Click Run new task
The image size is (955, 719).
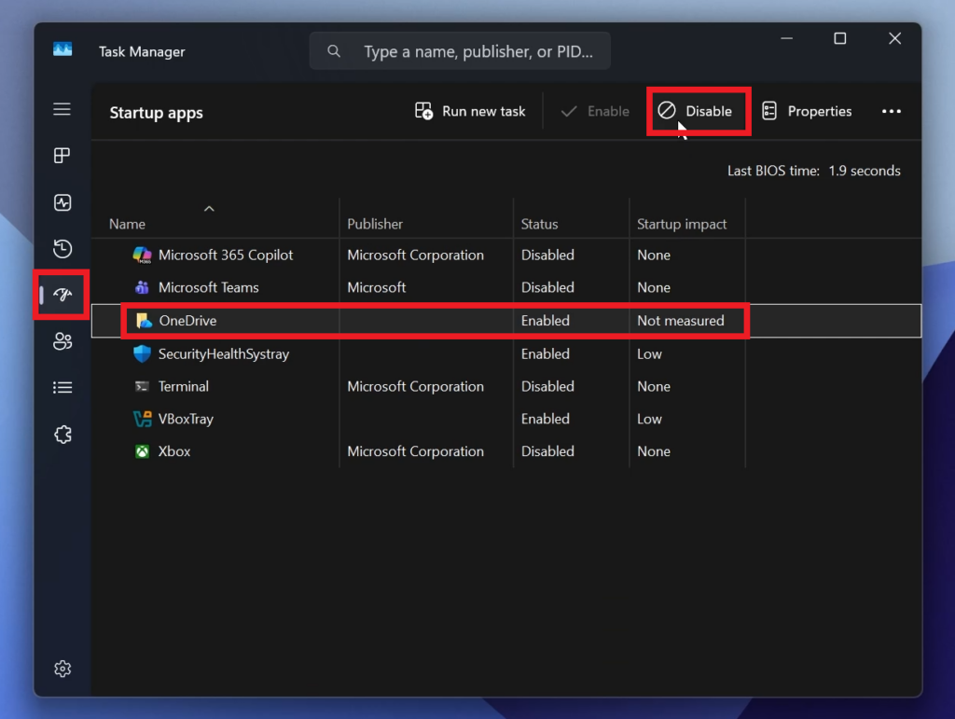(471, 111)
